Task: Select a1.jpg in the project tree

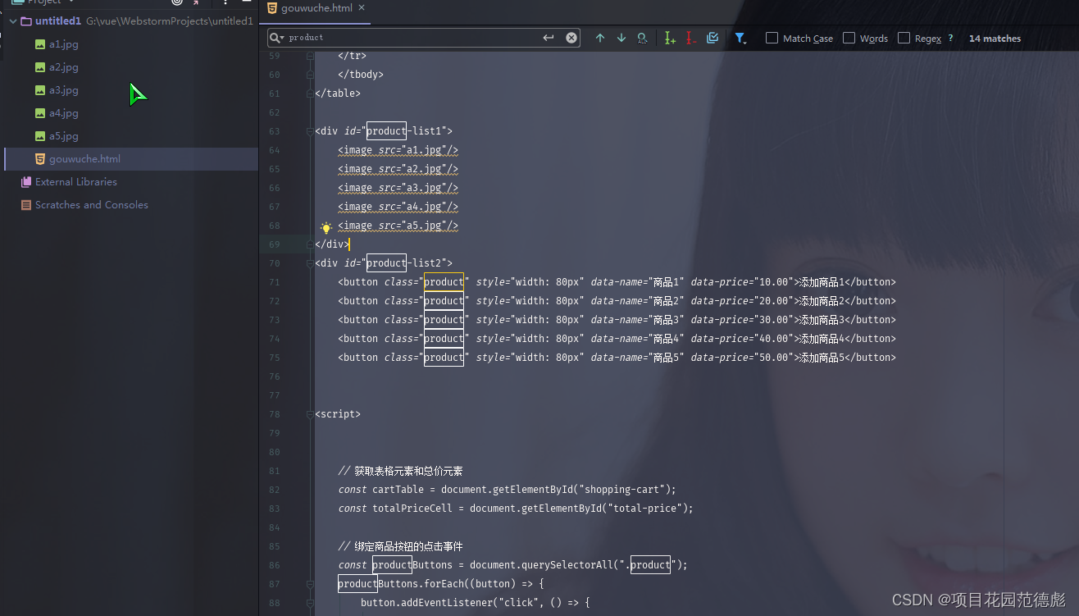Action: click(64, 44)
